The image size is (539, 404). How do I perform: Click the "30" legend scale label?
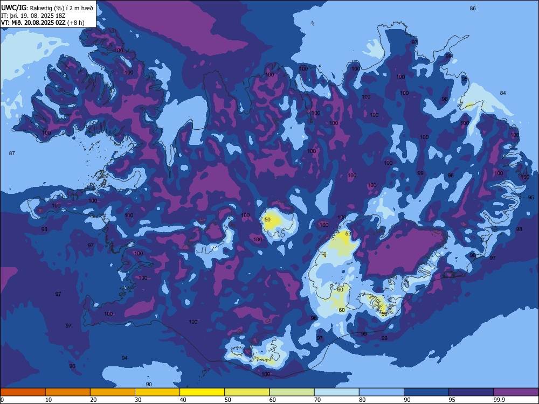(x=138, y=400)
